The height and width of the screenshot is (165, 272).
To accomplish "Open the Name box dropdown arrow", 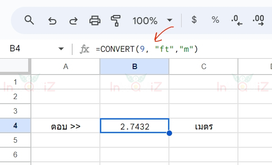I will click(61, 49).
